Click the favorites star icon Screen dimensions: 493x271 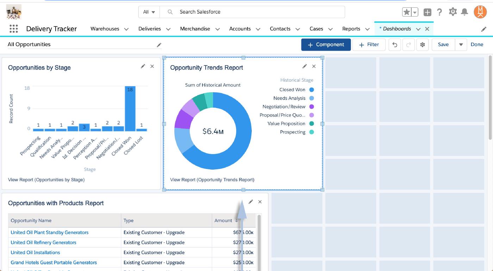(x=407, y=12)
